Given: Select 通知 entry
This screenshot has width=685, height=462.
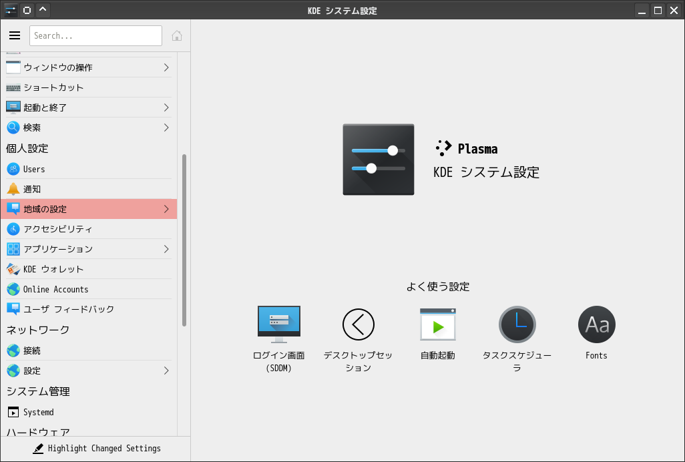Looking at the screenshot, I should [x=89, y=189].
